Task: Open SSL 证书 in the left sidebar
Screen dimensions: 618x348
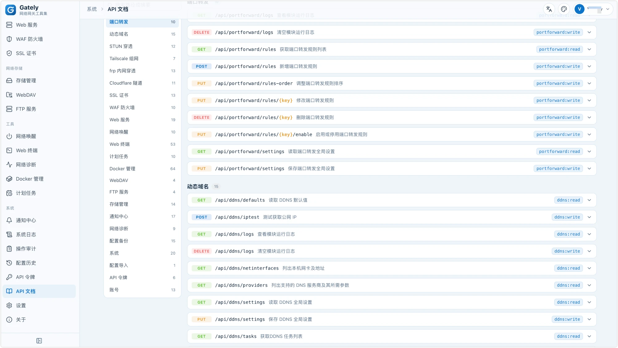Action: pyautogui.click(x=39, y=54)
